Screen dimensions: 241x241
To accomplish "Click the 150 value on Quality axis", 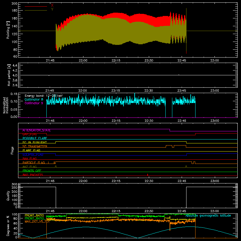I will pyautogui.click(x=14, y=196).
